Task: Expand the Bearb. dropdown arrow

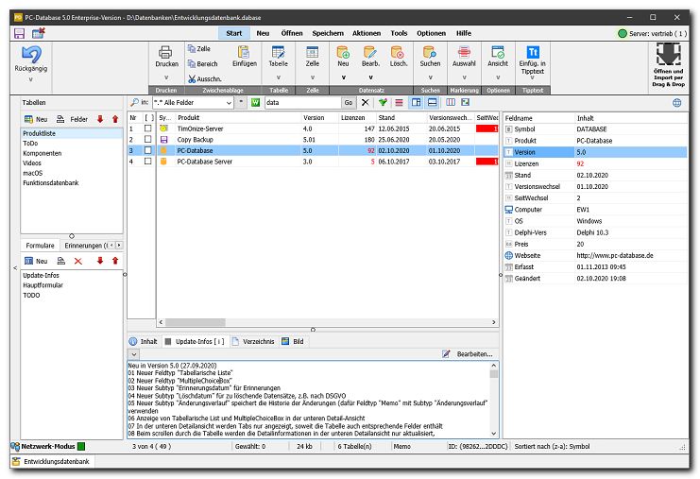Action: (x=370, y=77)
